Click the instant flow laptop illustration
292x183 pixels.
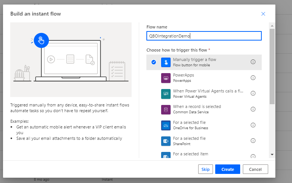[x=71, y=60]
